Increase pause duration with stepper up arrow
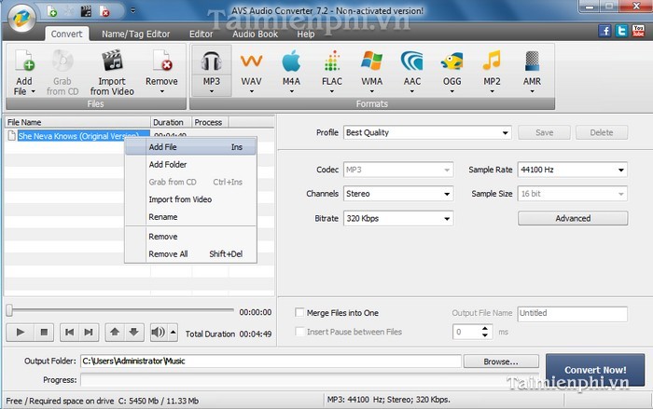653x409 pixels. 485,329
